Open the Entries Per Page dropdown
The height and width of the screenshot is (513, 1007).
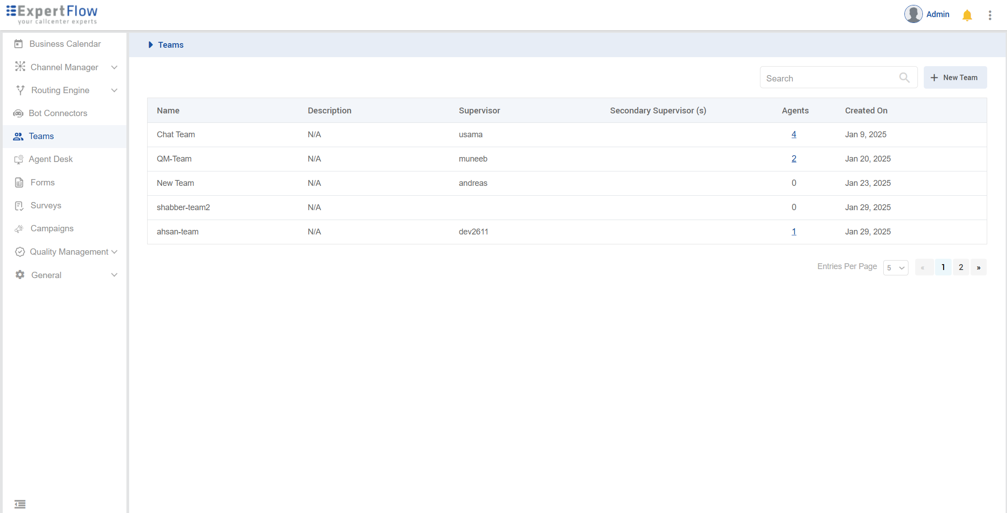[x=895, y=268]
